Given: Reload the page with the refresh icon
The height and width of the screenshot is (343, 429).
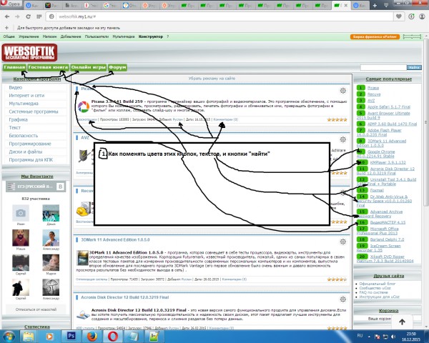Looking at the screenshot, I should (x=28, y=16).
